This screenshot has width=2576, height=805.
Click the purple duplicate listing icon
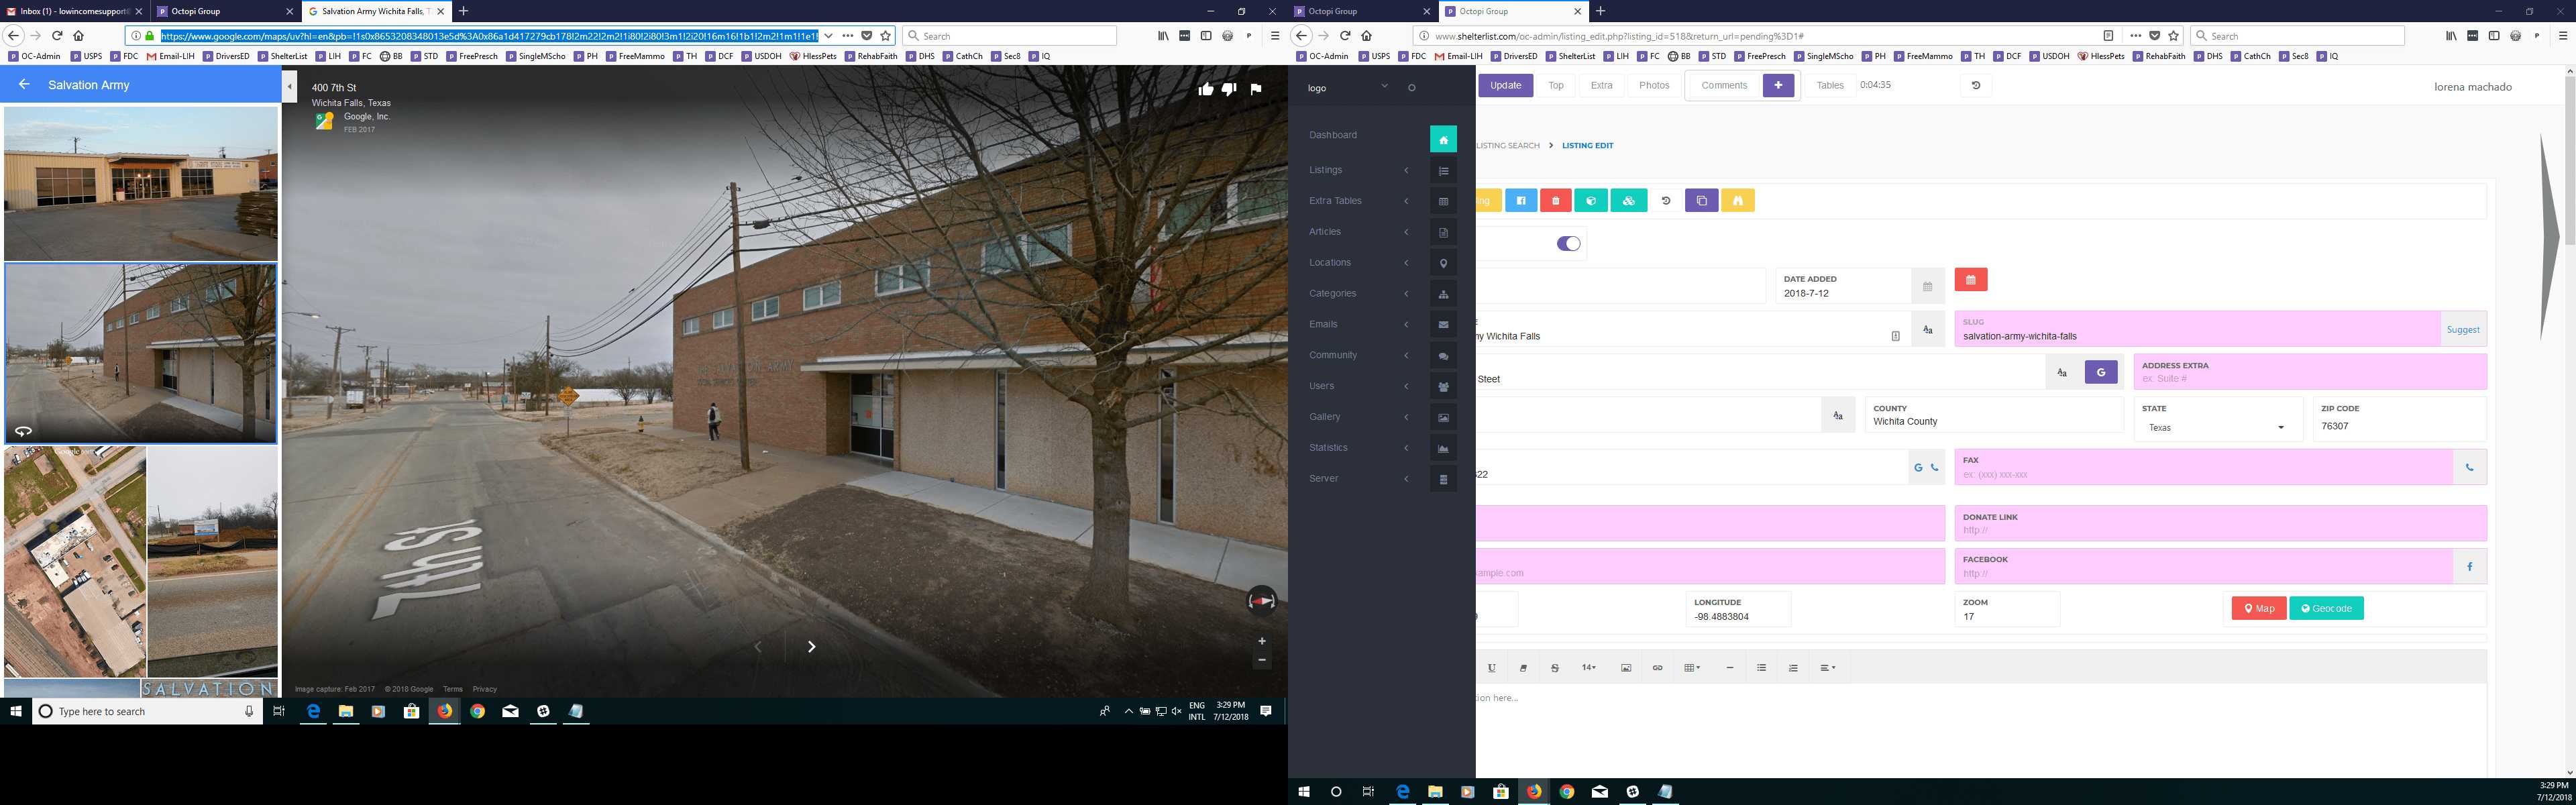(x=1701, y=201)
